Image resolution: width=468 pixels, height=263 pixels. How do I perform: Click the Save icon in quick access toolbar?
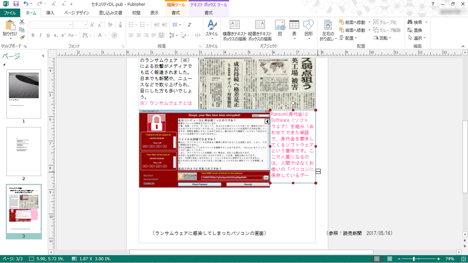pos(16,4)
